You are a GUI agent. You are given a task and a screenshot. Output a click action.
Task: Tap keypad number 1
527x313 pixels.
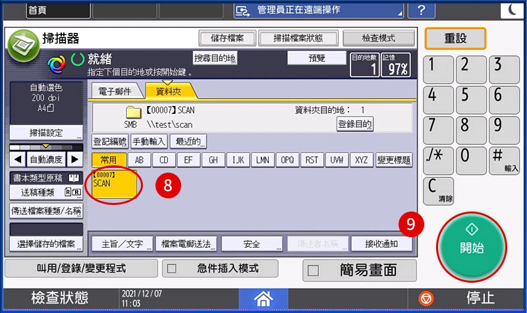[438, 69]
